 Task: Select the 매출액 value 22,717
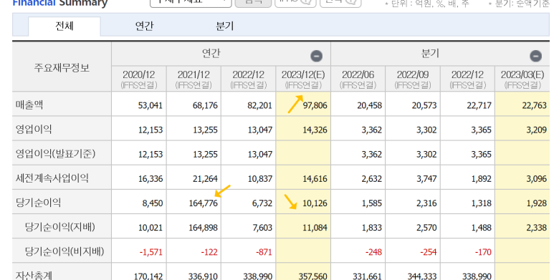(x=479, y=105)
